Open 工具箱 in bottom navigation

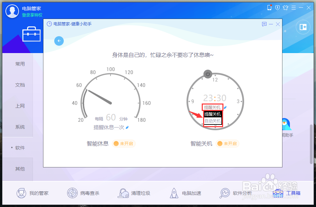[x=287, y=193]
